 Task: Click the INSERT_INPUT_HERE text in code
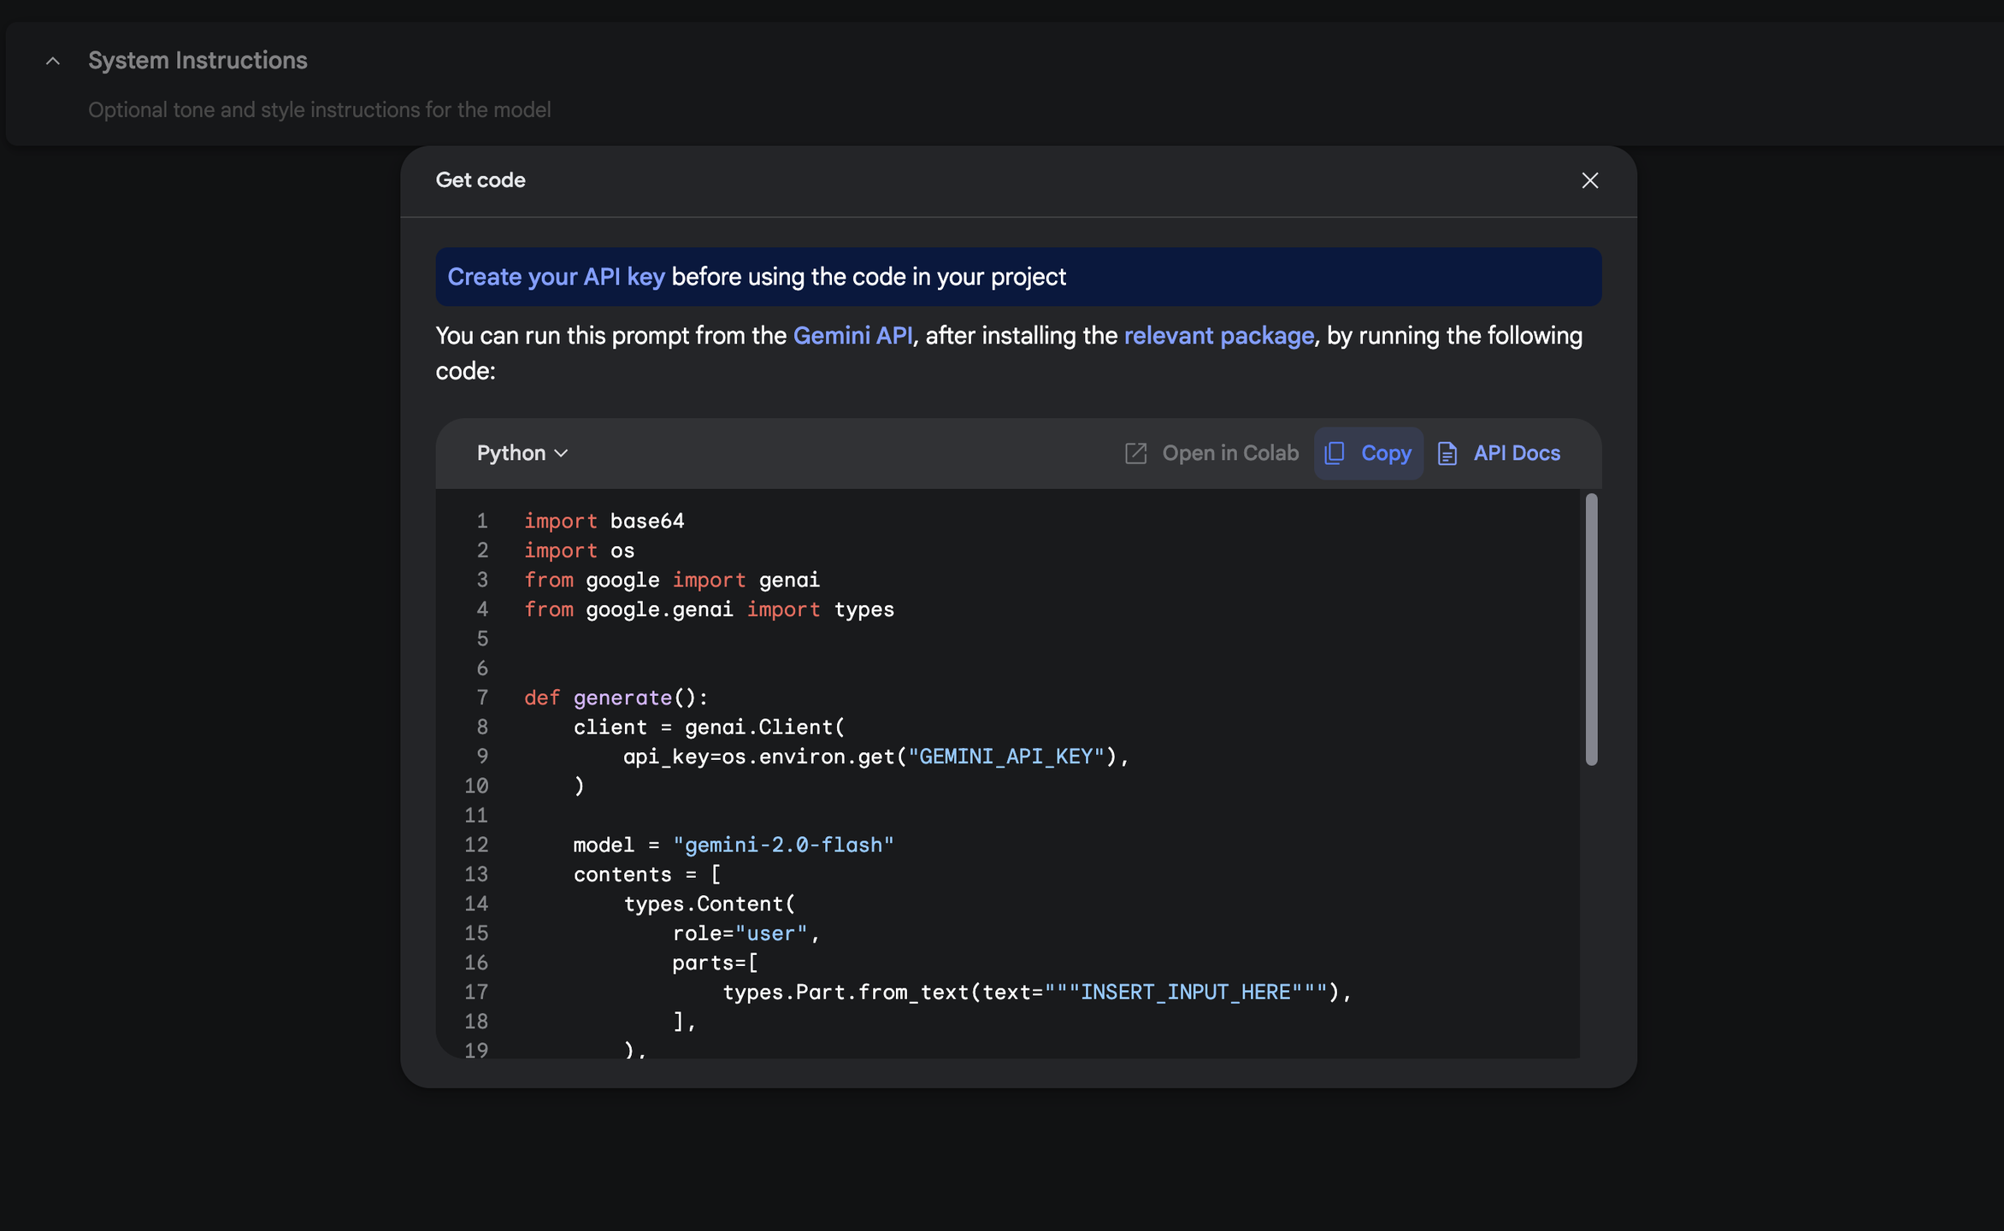(1185, 992)
